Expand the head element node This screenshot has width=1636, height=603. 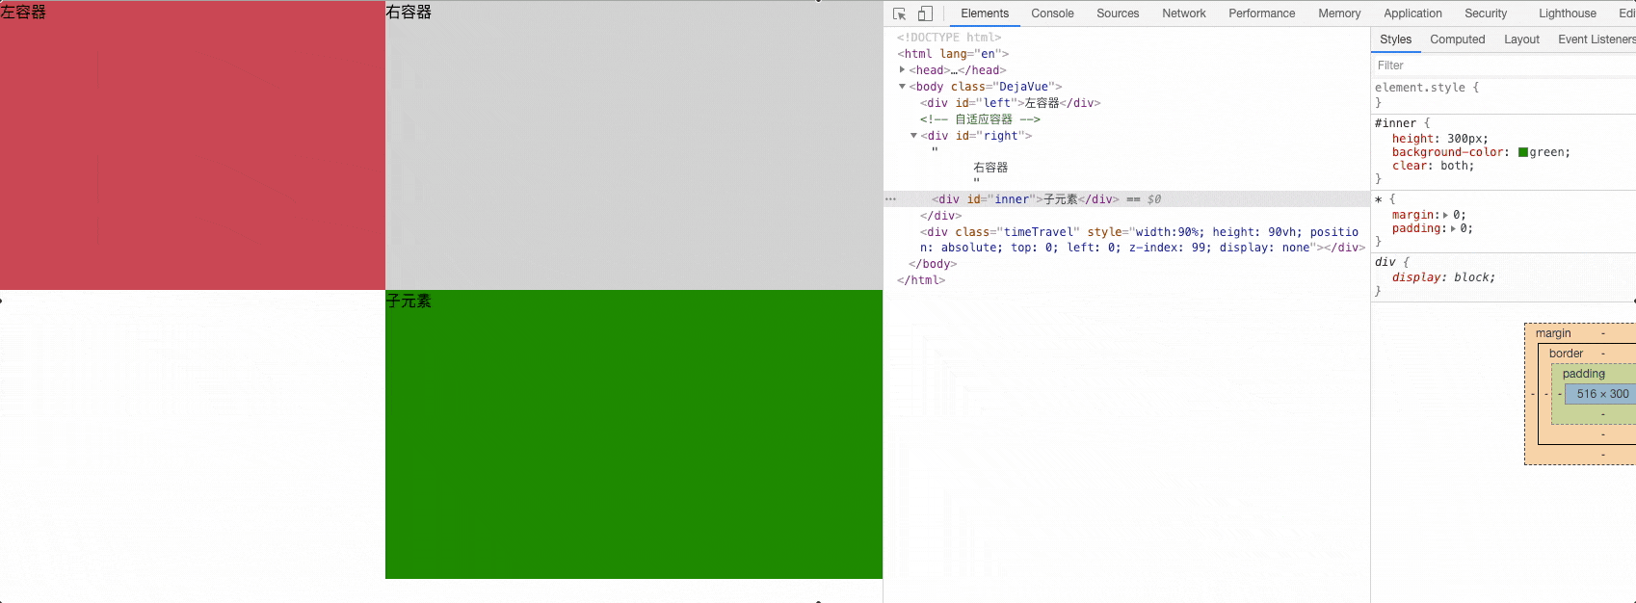click(903, 69)
